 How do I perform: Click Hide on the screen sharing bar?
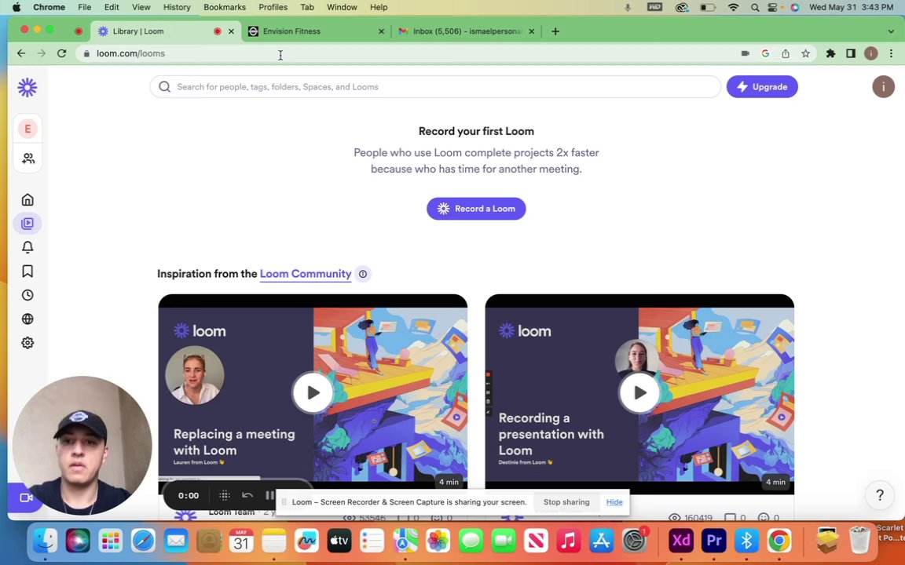point(614,502)
